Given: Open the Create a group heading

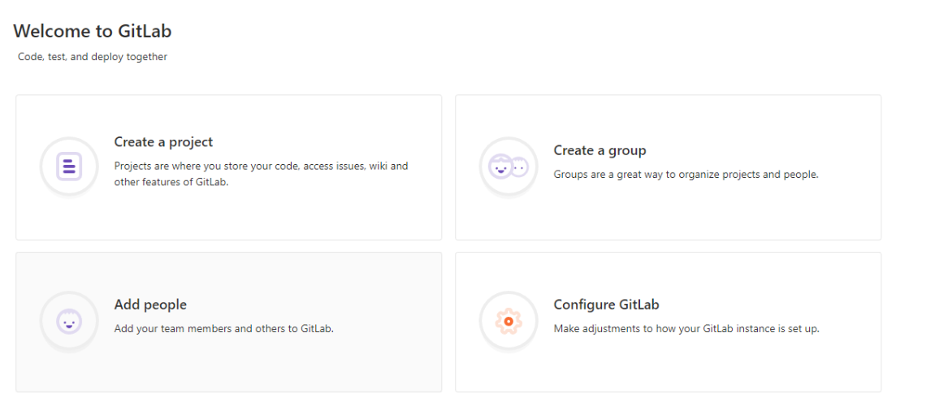Looking at the screenshot, I should click(600, 150).
